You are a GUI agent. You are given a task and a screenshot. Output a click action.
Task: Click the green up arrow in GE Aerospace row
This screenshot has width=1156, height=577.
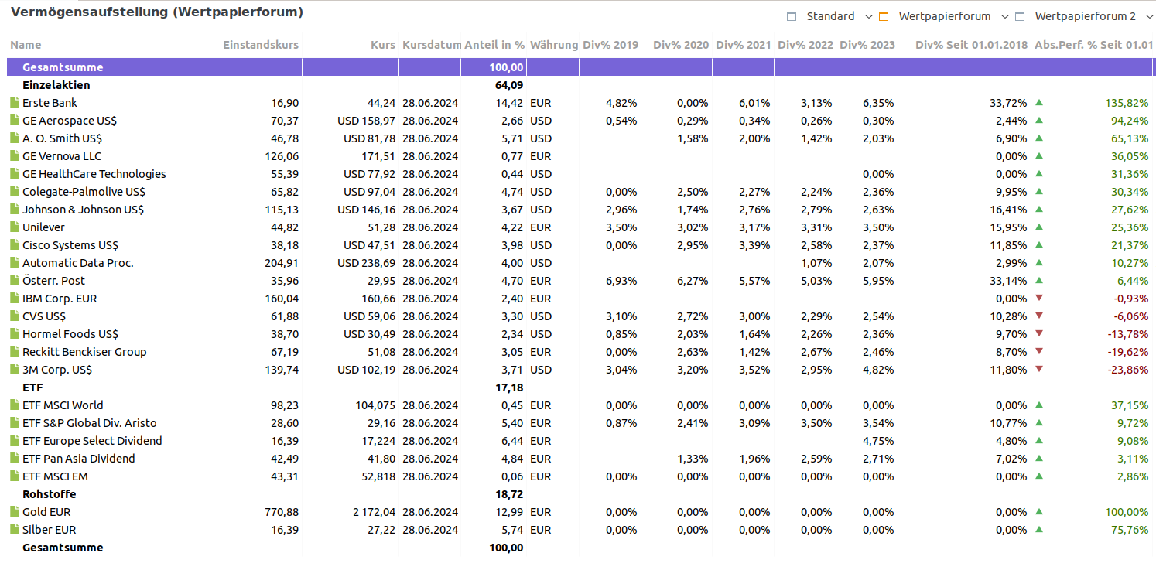(x=1039, y=121)
